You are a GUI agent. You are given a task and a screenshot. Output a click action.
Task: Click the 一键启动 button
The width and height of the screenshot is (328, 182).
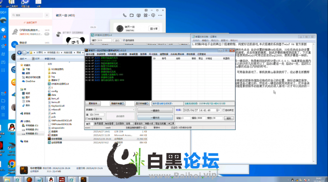pos(155,110)
